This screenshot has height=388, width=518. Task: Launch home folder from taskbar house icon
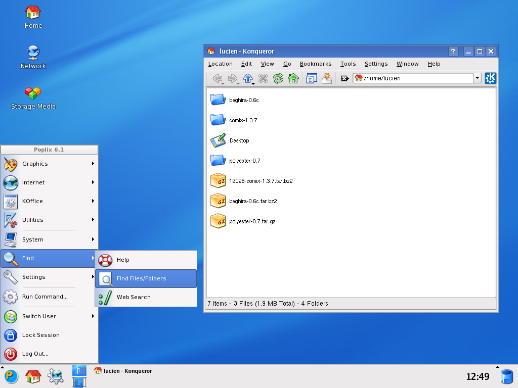(33, 376)
